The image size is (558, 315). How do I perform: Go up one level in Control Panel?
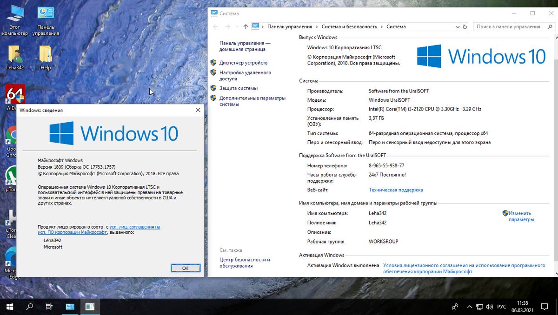coord(246,27)
